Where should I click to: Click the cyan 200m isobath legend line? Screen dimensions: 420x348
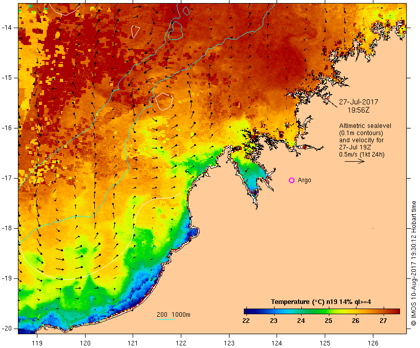[x=165, y=319]
